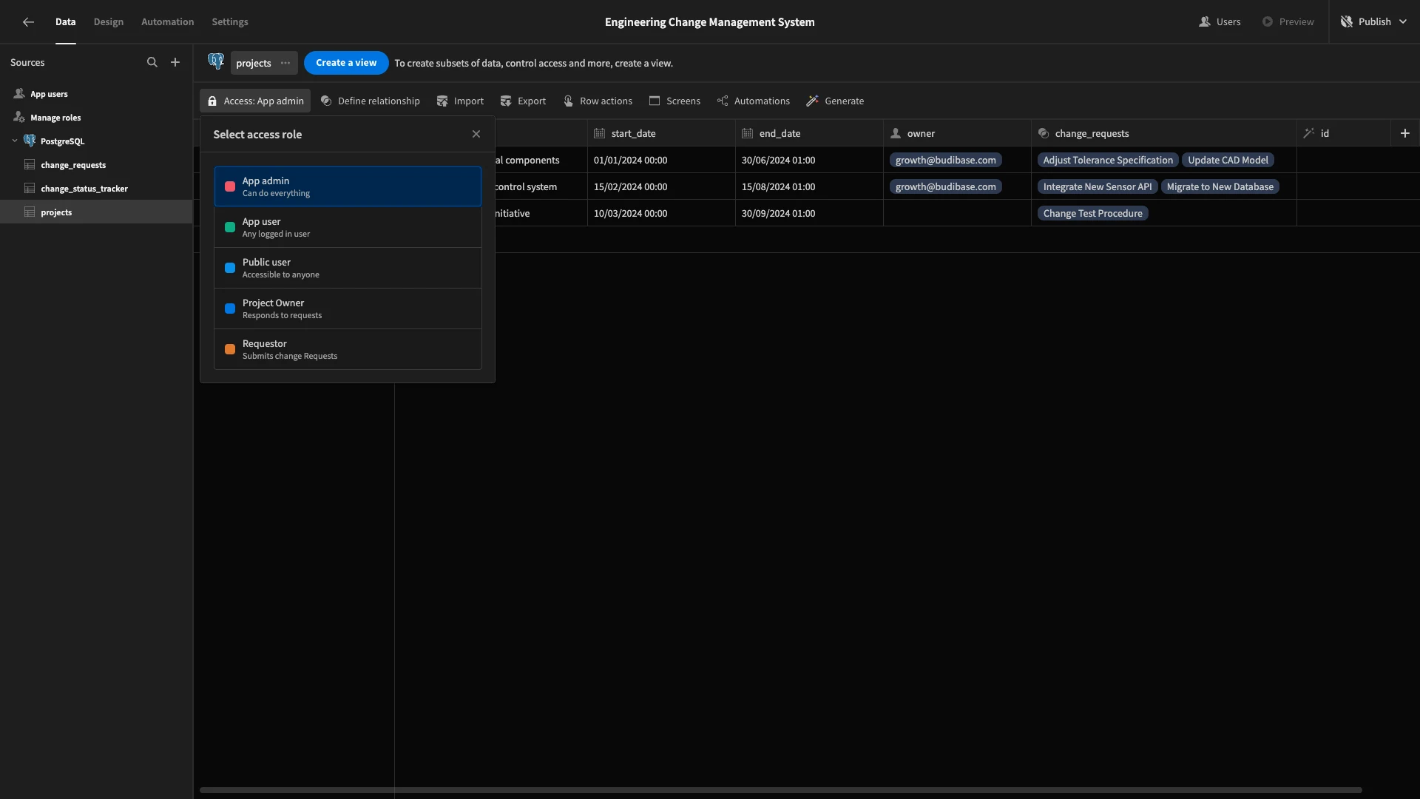Select the App admin access role
Image resolution: width=1420 pixels, height=799 pixels.
[348, 186]
